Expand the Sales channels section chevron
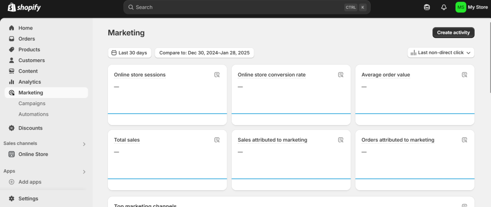Viewport: 491px width, 207px height. coord(84,144)
